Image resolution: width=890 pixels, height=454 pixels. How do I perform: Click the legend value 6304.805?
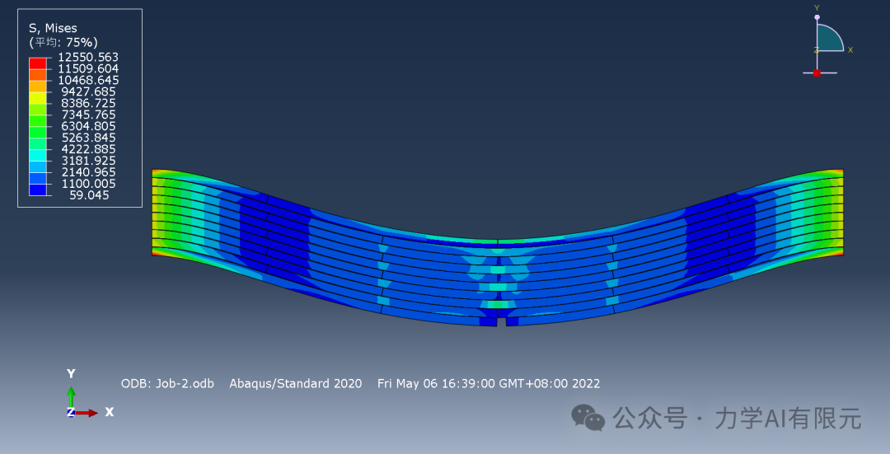coord(88,126)
